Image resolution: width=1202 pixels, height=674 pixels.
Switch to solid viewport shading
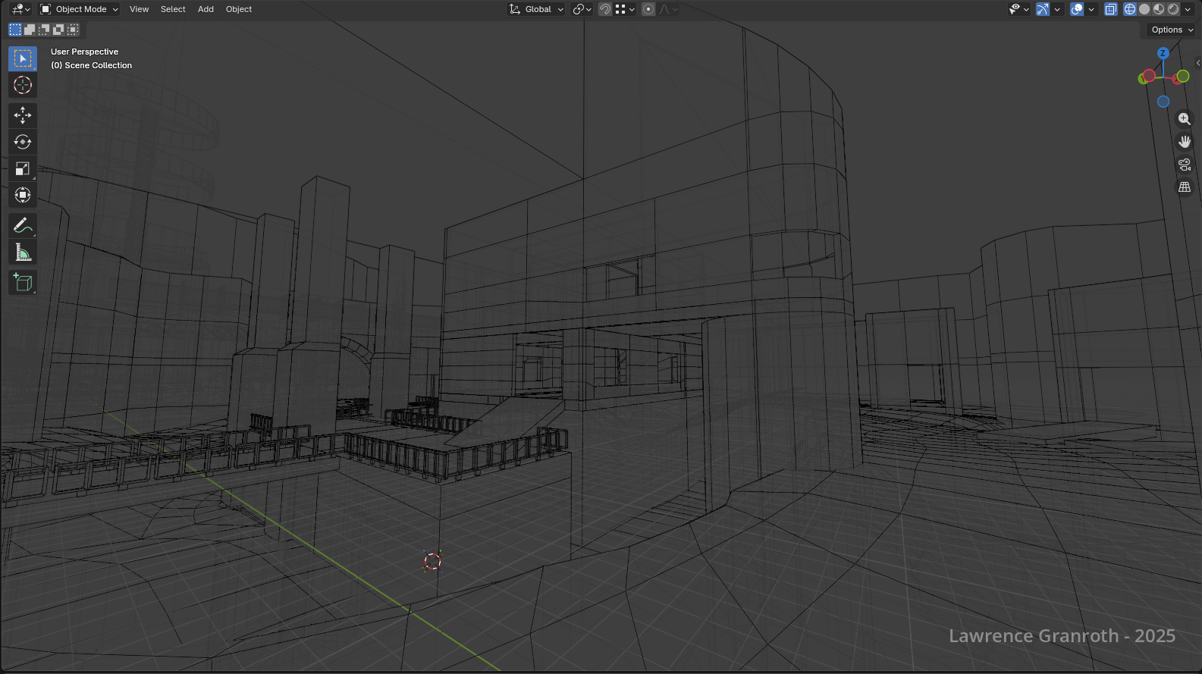pos(1144,9)
